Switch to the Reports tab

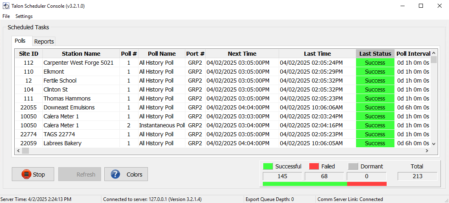[x=44, y=41]
